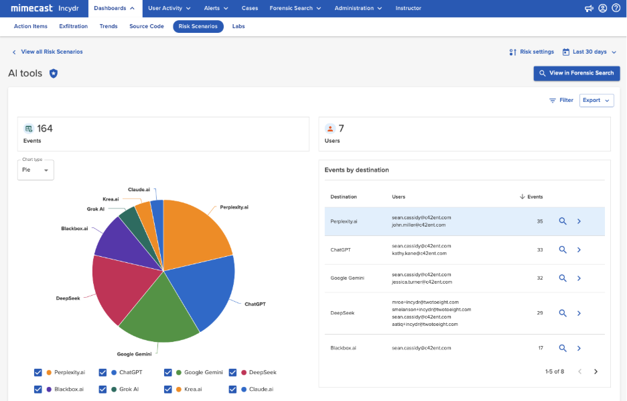627x401 pixels.
Task: Click the back arrow beside View all Risk Scenarios
Action: [x=14, y=52]
